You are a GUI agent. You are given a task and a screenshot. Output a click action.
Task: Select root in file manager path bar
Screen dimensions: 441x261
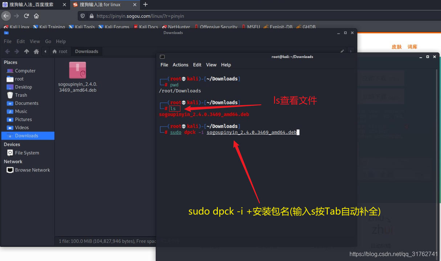click(x=60, y=51)
